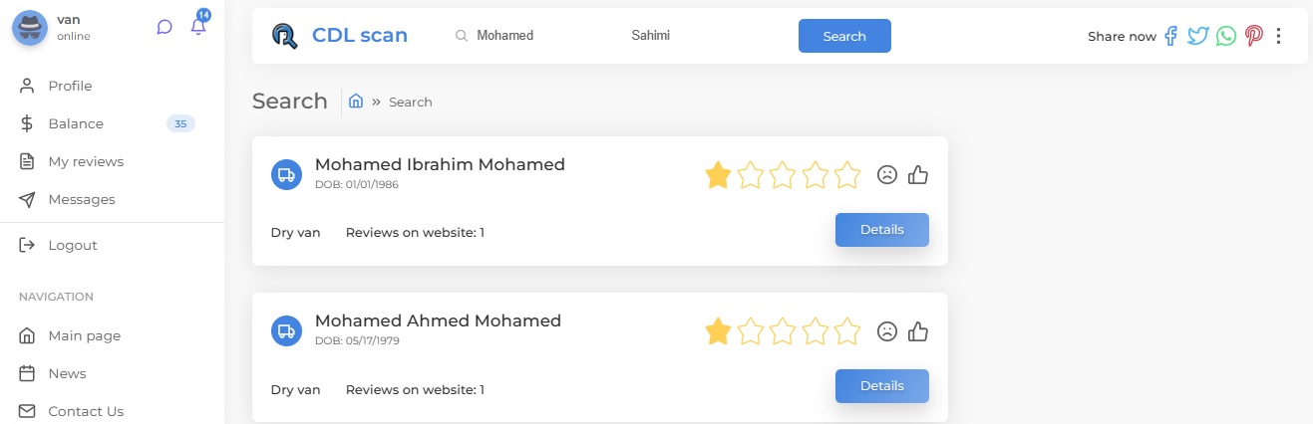Share via Twitter bird icon
Viewport: 1313px width, 424px height.
click(x=1197, y=36)
